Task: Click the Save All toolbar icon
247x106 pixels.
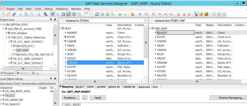Action: [14, 14]
